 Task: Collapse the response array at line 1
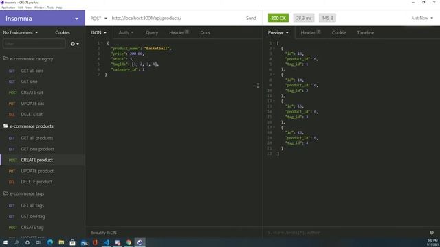click(x=274, y=43)
